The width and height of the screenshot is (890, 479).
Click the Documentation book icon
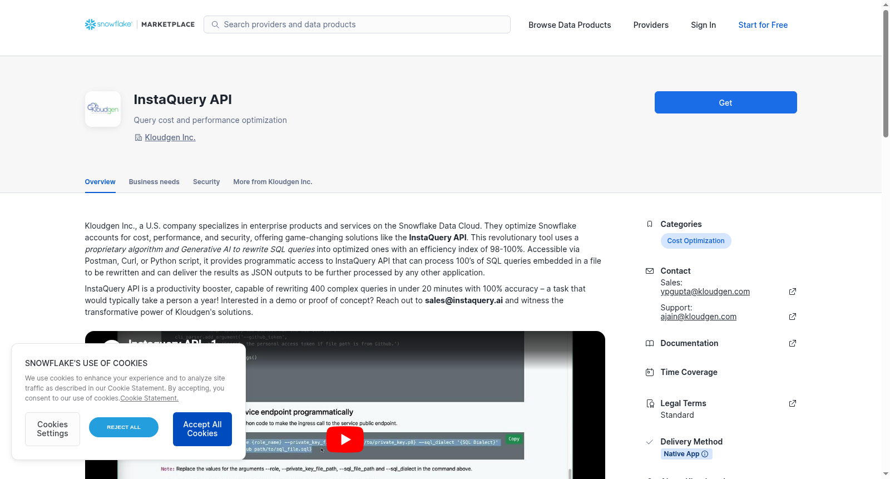click(649, 343)
